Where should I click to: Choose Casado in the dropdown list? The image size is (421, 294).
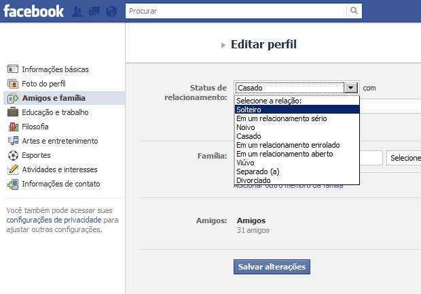[297, 136]
